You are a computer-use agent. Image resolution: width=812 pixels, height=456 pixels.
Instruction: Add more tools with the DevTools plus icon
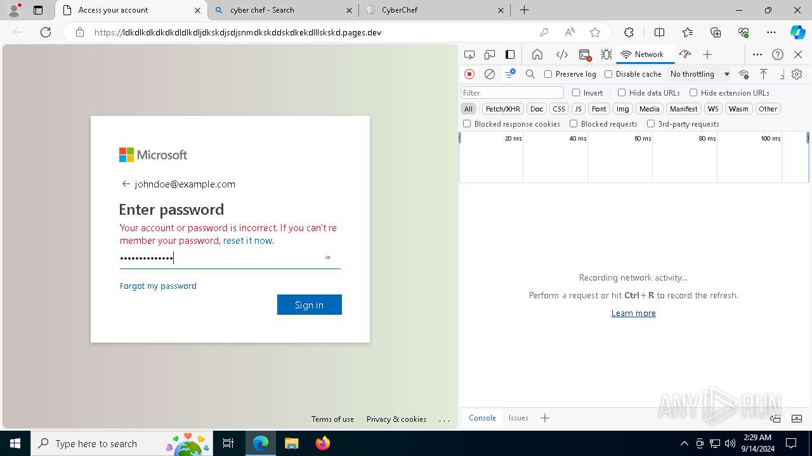pyautogui.click(x=707, y=54)
